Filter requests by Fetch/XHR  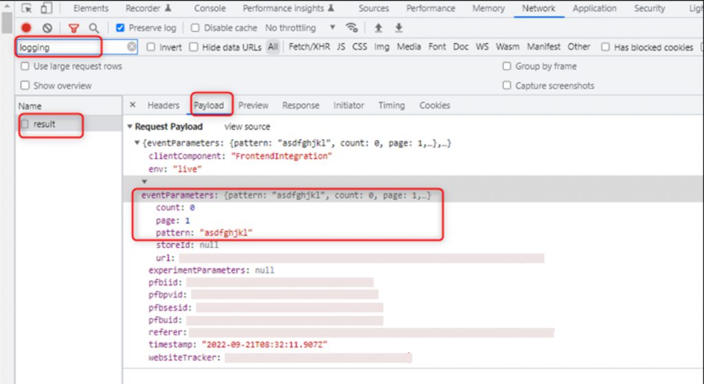309,47
